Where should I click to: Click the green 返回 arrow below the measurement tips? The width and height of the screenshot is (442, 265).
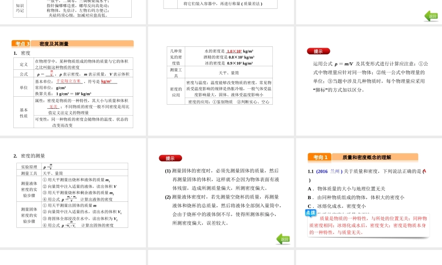283,239
